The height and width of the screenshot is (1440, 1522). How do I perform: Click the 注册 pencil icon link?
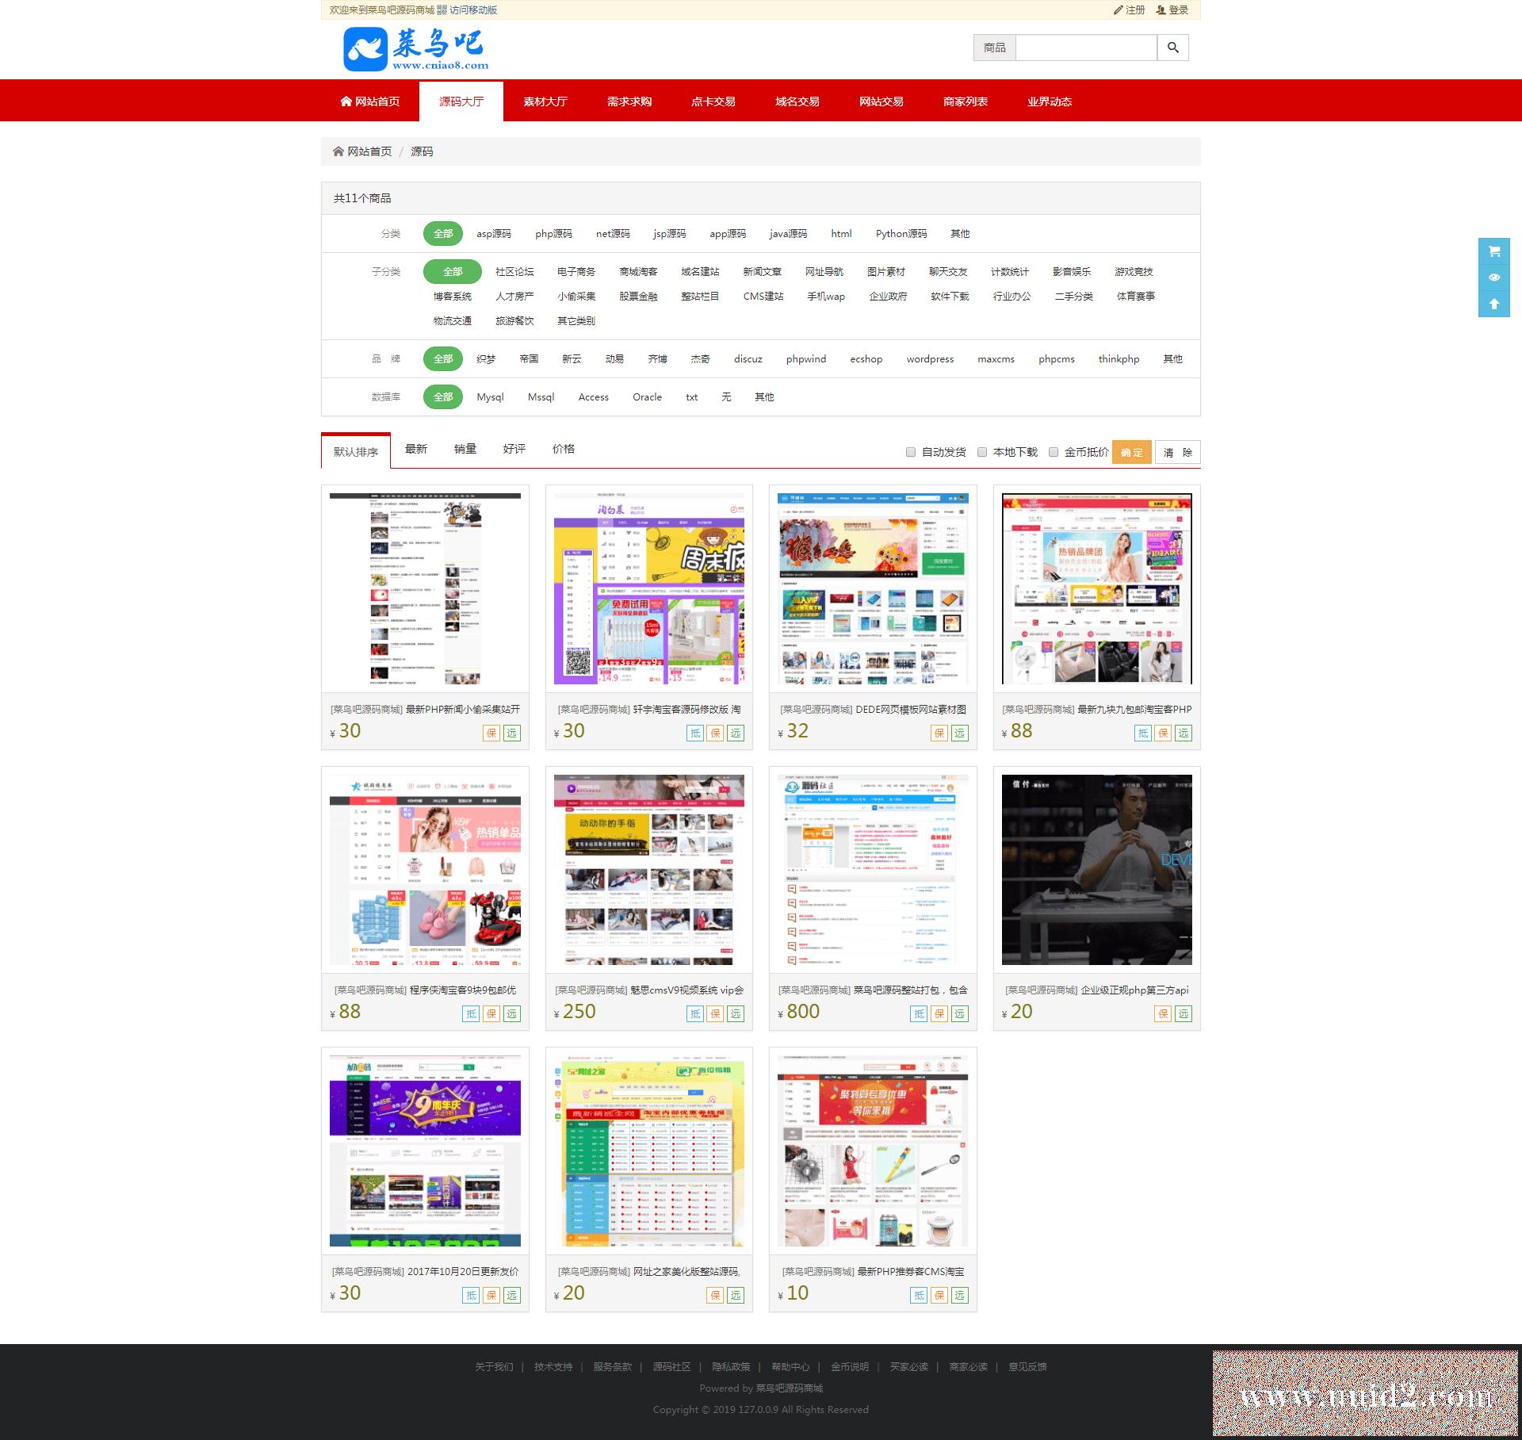(x=1129, y=10)
